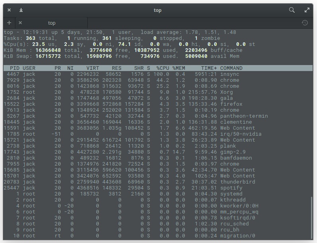This screenshot has height=243, width=317.
Task: Close the terminal window with the X icon
Action: 9,10
